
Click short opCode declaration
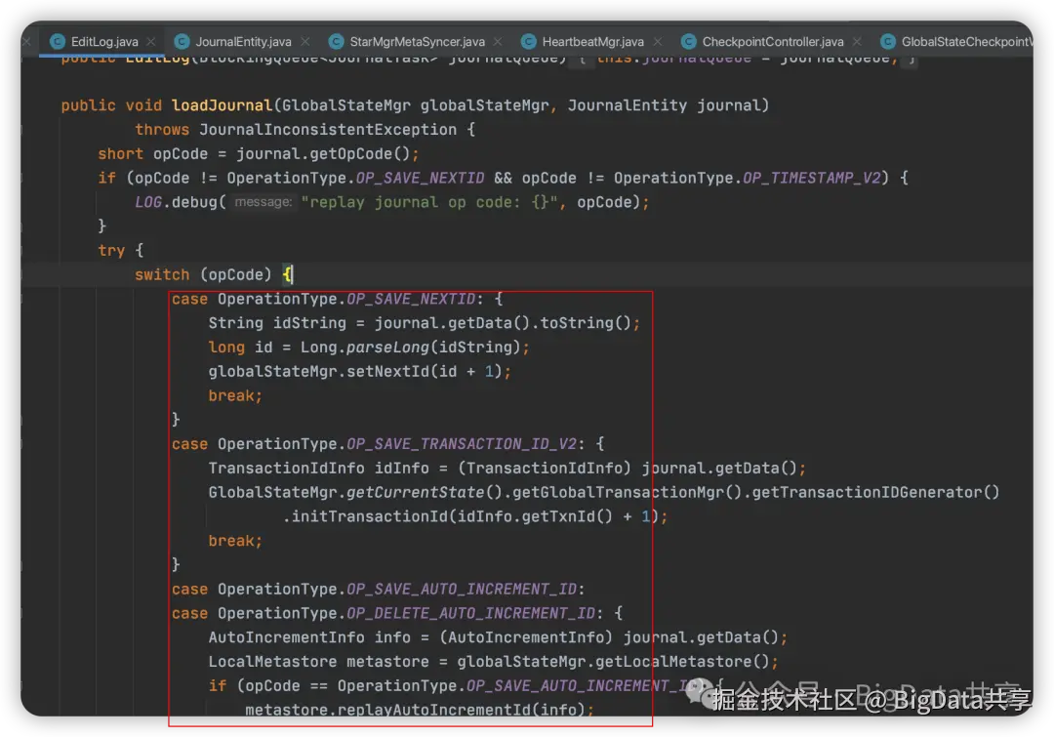(152, 154)
